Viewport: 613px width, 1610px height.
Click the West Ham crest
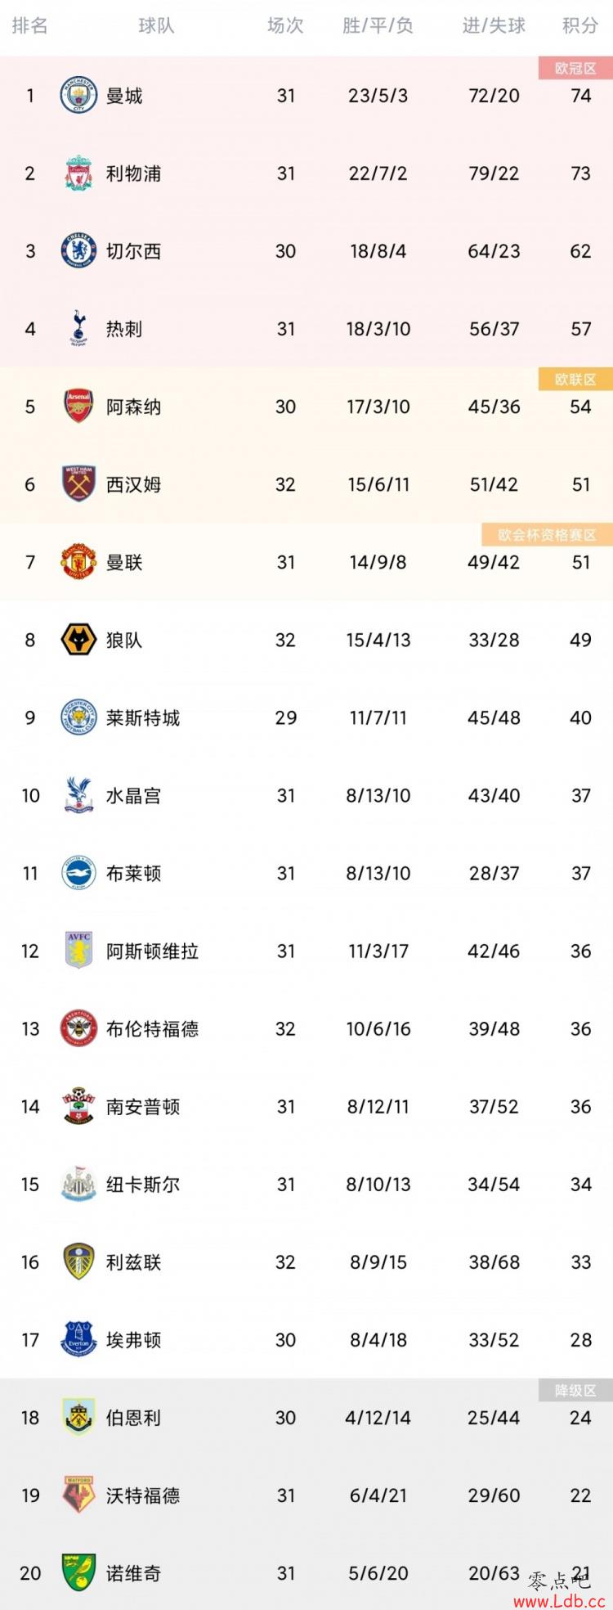pos(79,484)
